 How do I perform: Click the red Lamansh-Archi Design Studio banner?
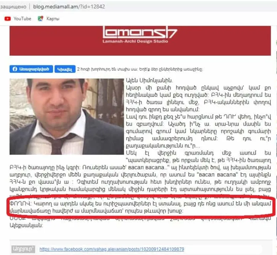(140, 41)
